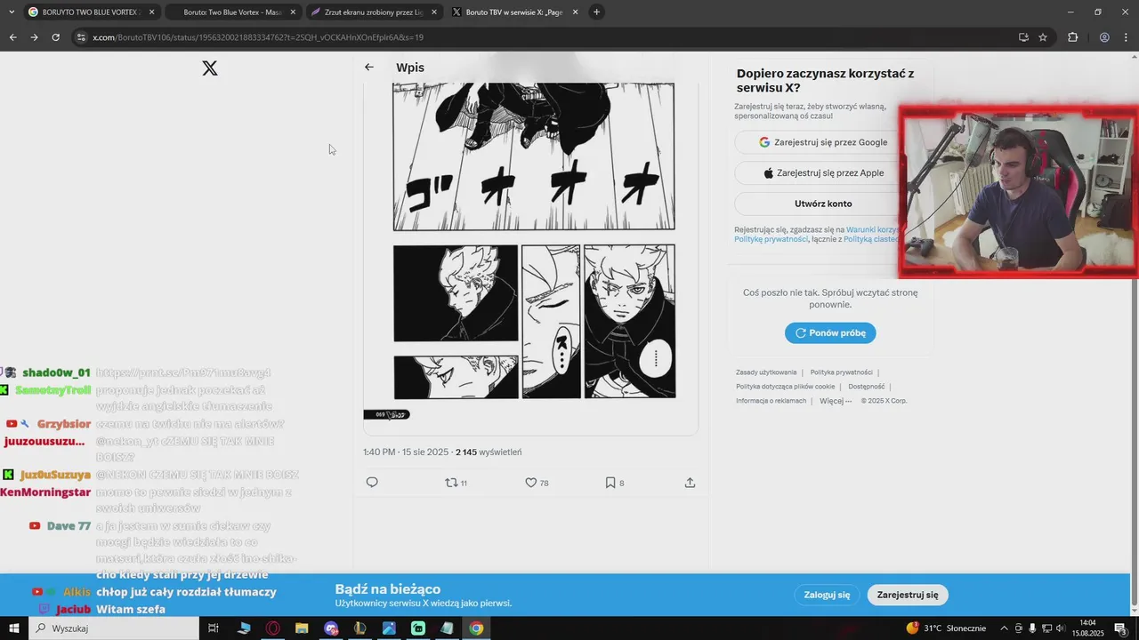
Task: Close the BORUYTO TWO BLUE VORTEX tab
Action: click(152, 12)
